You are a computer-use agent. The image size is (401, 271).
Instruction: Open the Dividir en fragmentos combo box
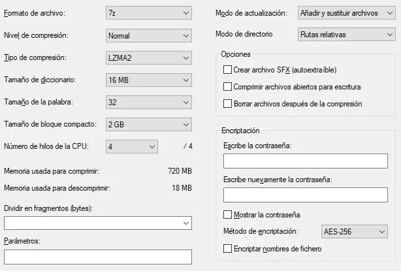point(97,223)
